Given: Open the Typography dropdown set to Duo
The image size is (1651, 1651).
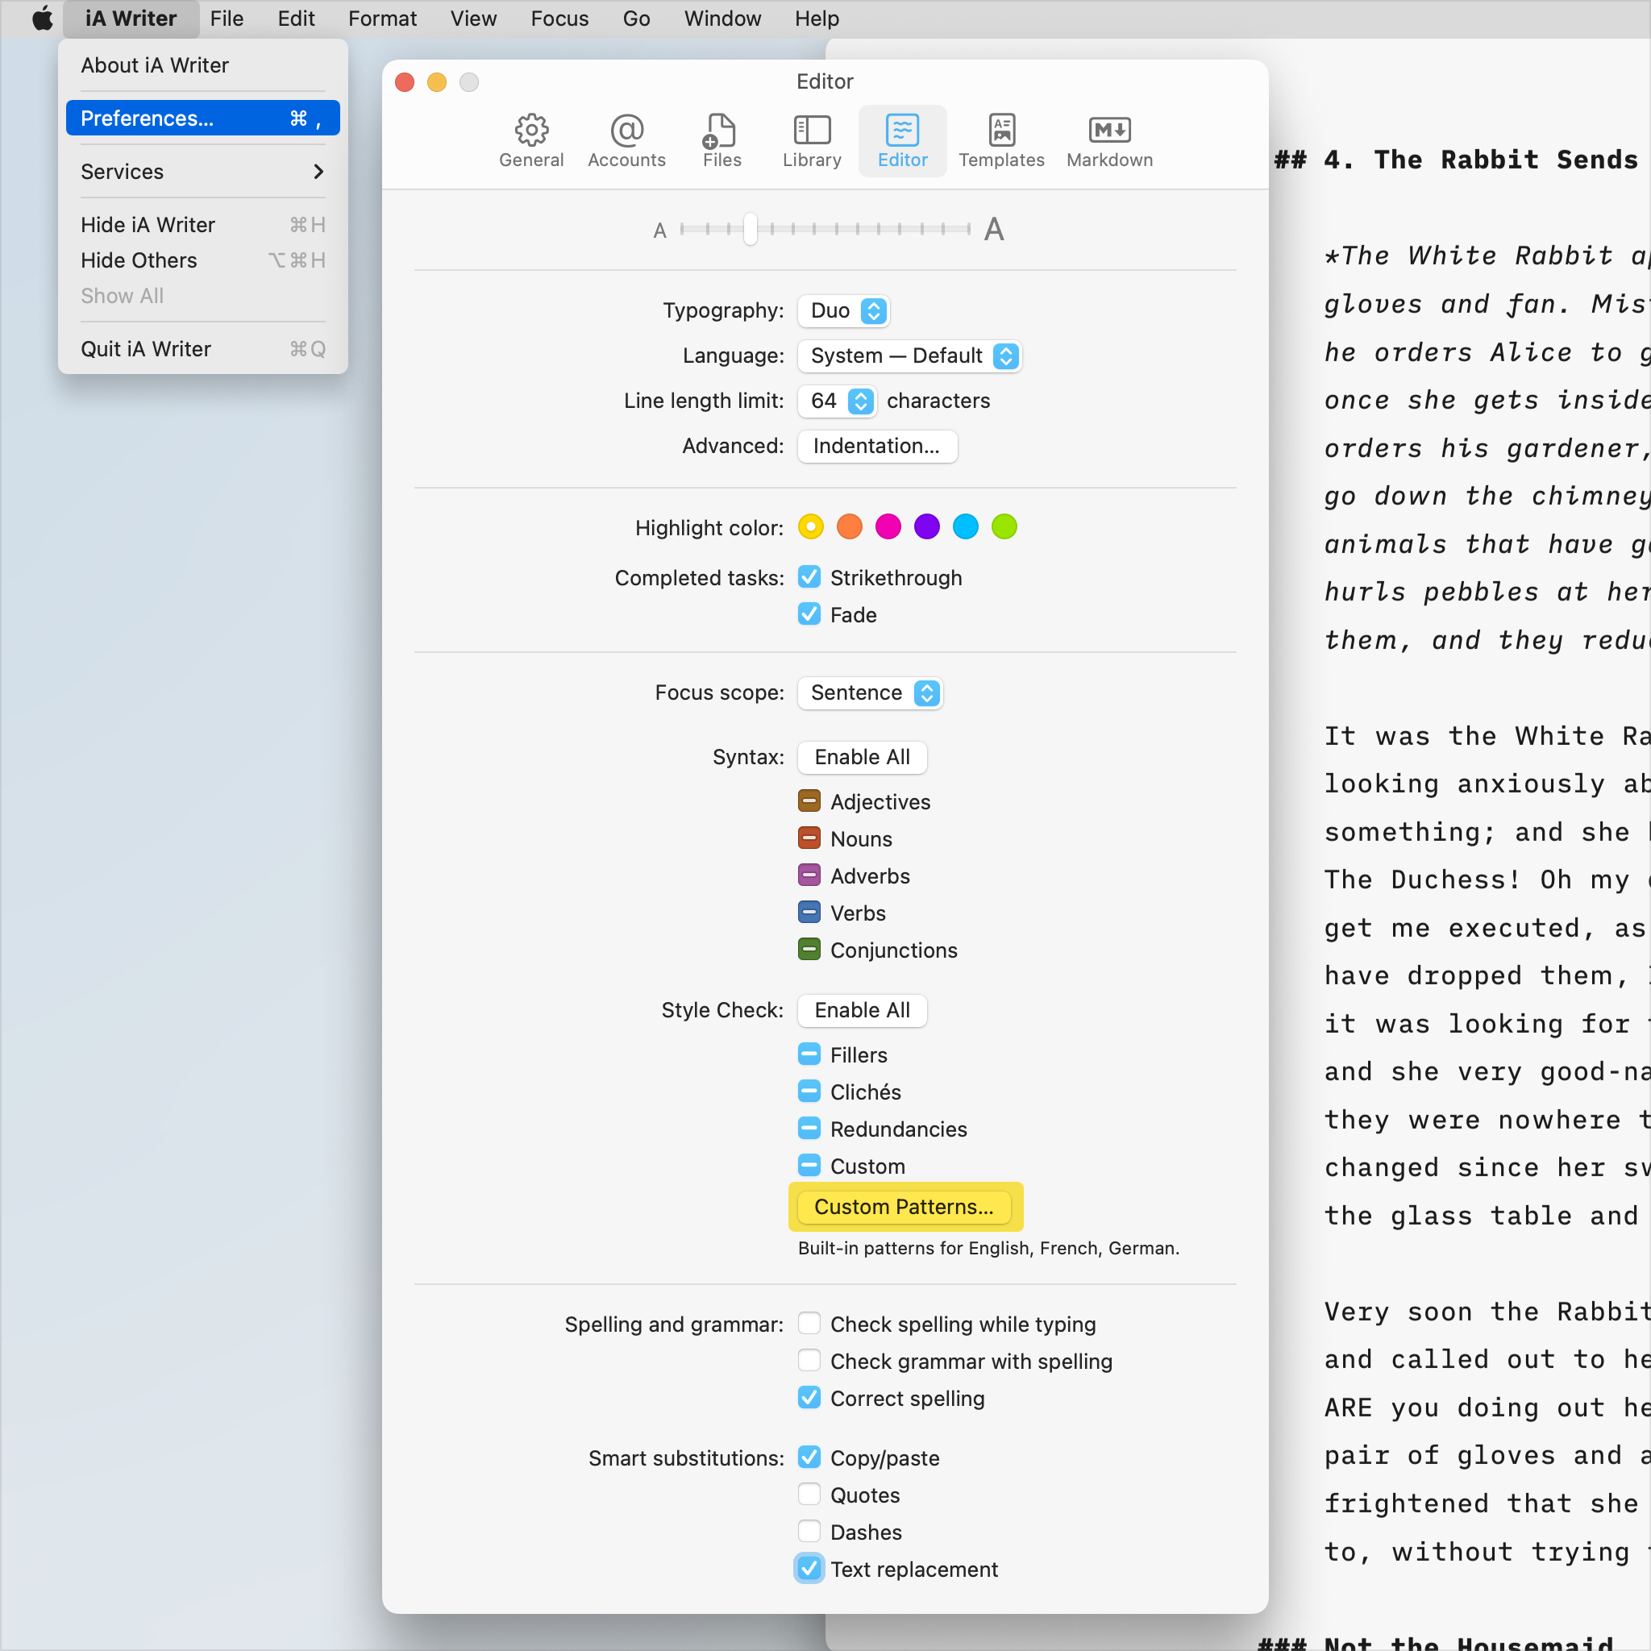Looking at the screenshot, I should pos(843,310).
